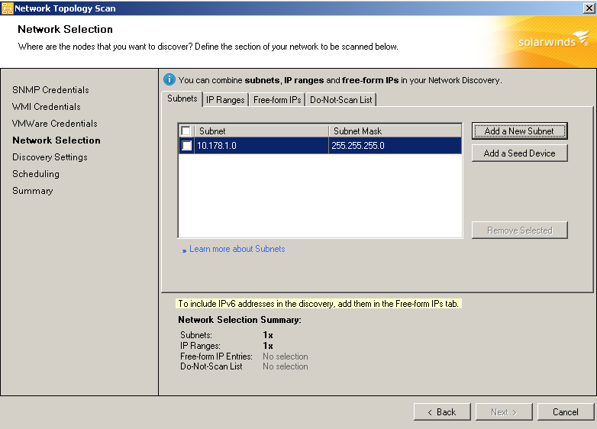Image resolution: width=597 pixels, height=429 pixels.
Task: Sort by the Subnet Mask column header
Action: 395,131
